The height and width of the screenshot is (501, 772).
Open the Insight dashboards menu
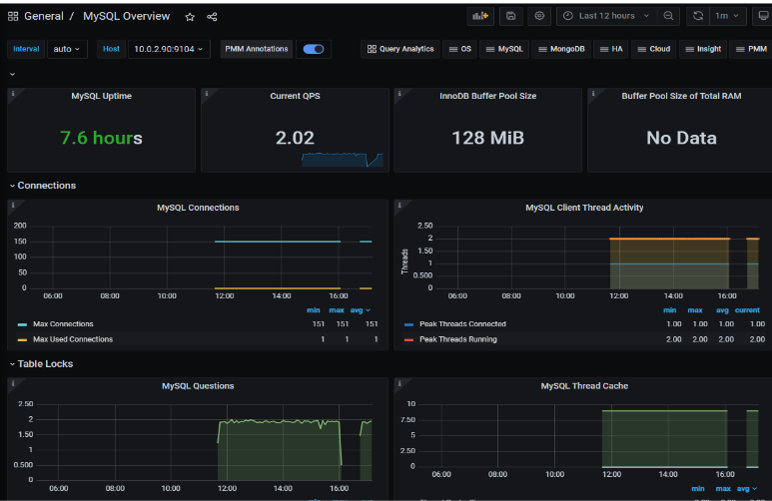(x=702, y=49)
